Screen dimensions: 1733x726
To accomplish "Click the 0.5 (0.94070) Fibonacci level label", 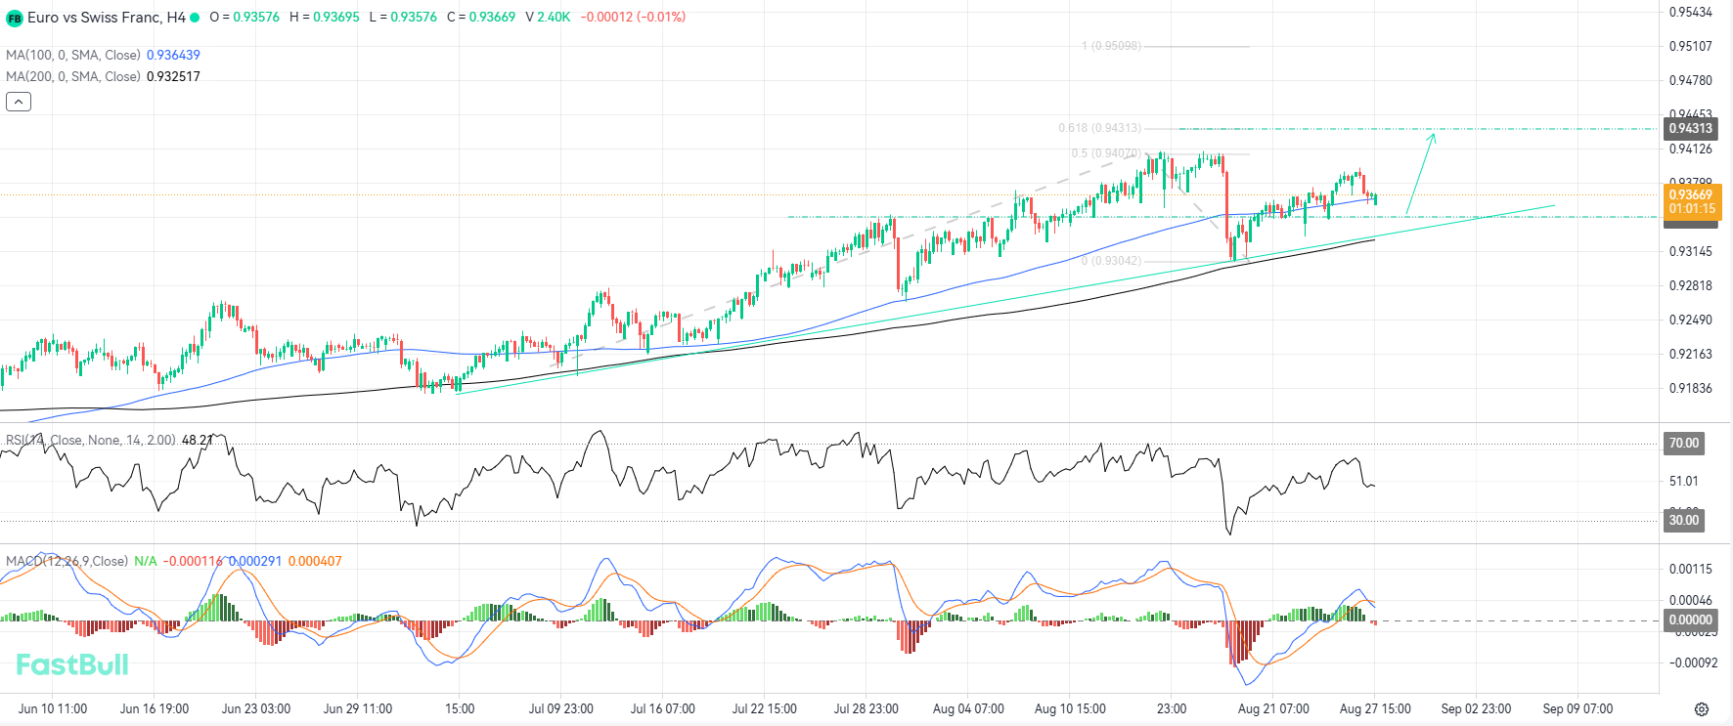I will (x=1106, y=153).
